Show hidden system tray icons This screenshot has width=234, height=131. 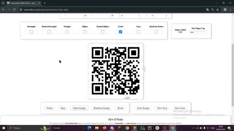193,128
